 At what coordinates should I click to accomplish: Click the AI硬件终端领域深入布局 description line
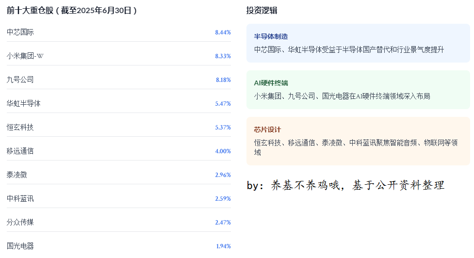pos(342,97)
